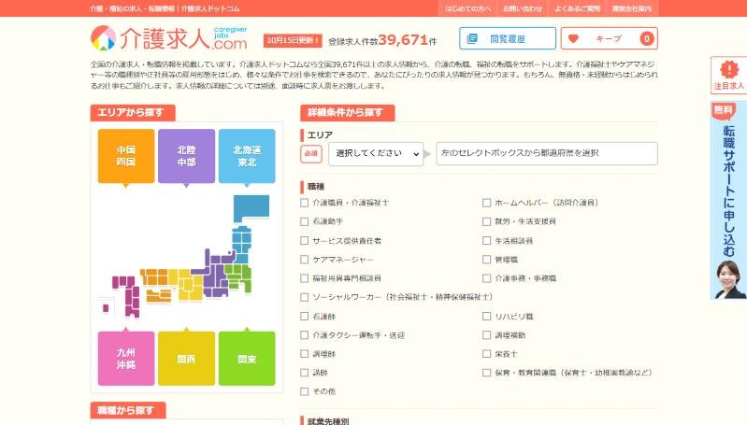The width and height of the screenshot is (747, 425).
Task: Check 介護タクシー運転手・送迎
Action: click(x=305, y=335)
